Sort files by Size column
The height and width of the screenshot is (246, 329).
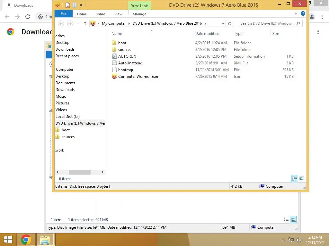[x=275, y=33]
